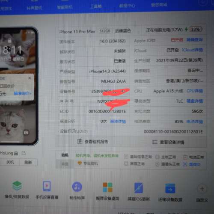Click the 固件版本 value 16.0 (20A362)
The image size is (214, 214).
pyautogui.click(x=113, y=41)
